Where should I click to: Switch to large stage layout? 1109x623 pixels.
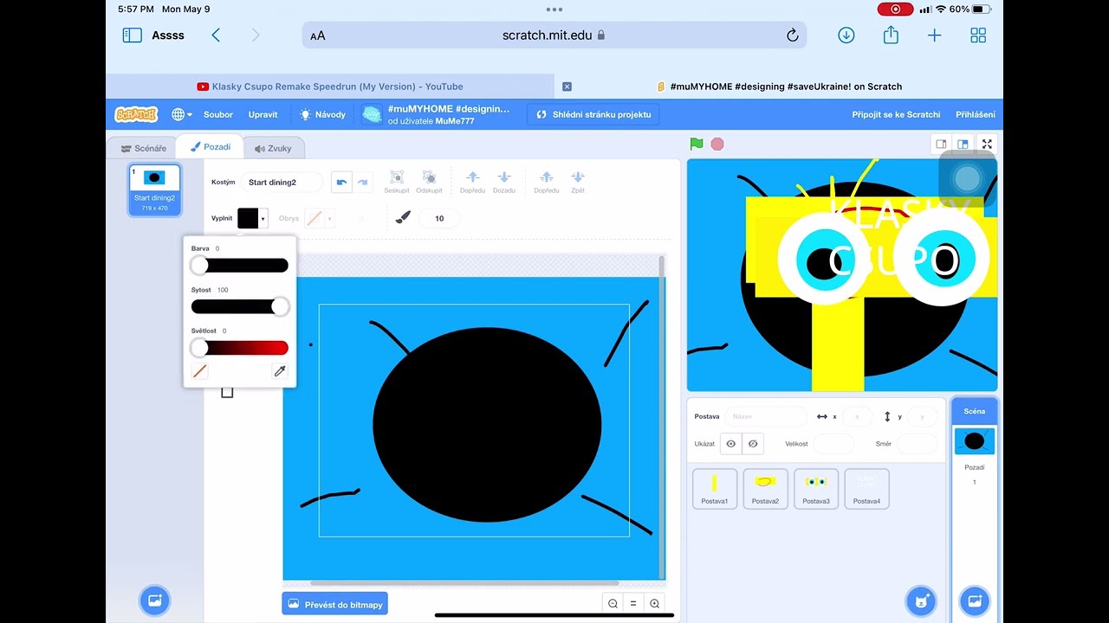(x=963, y=144)
